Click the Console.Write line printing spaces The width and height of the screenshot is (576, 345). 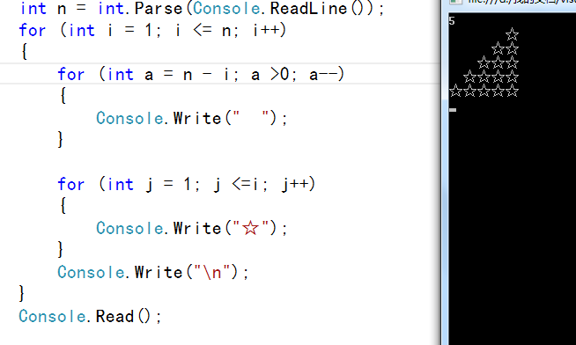click(x=191, y=118)
